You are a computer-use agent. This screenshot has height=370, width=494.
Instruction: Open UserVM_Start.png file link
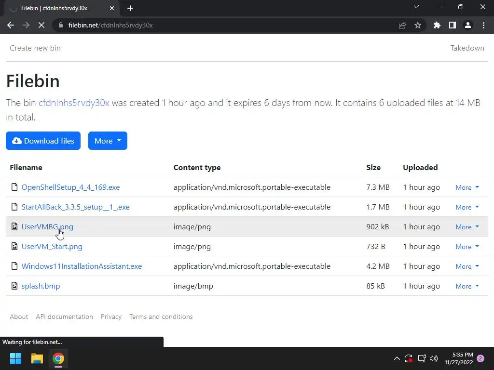tap(52, 247)
